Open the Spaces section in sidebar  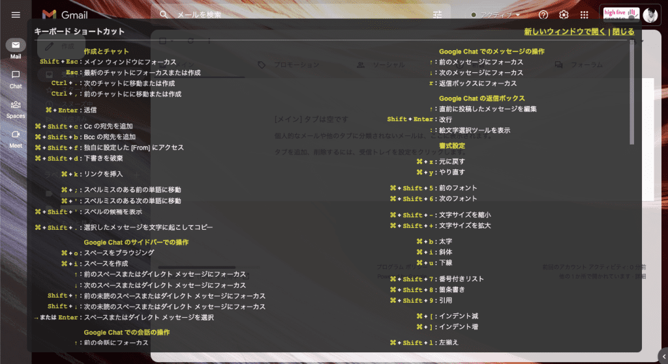click(16, 109)
